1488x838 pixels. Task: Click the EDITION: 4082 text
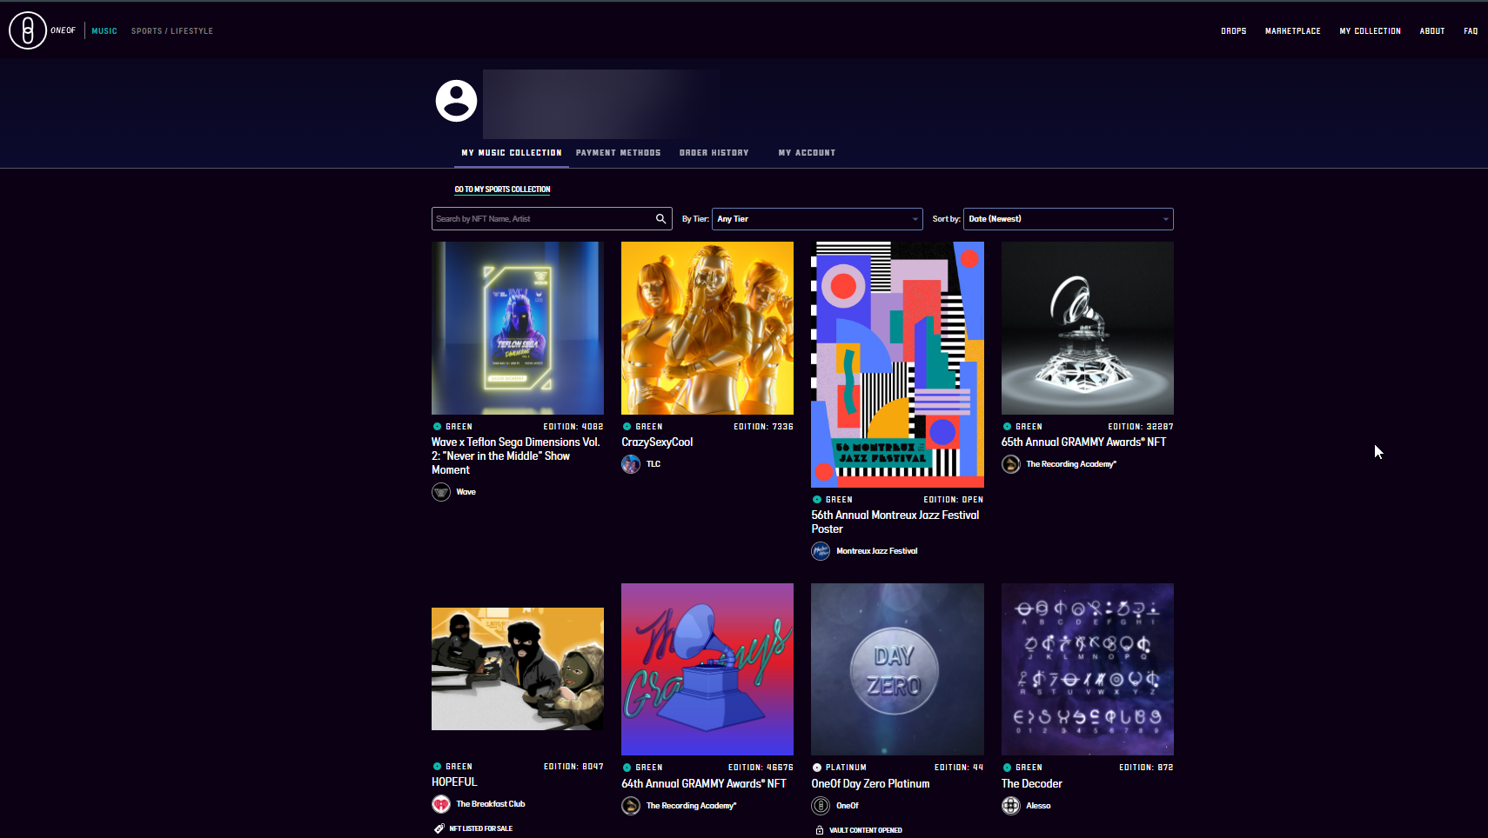pyautogui.click(x=573, y=427)
